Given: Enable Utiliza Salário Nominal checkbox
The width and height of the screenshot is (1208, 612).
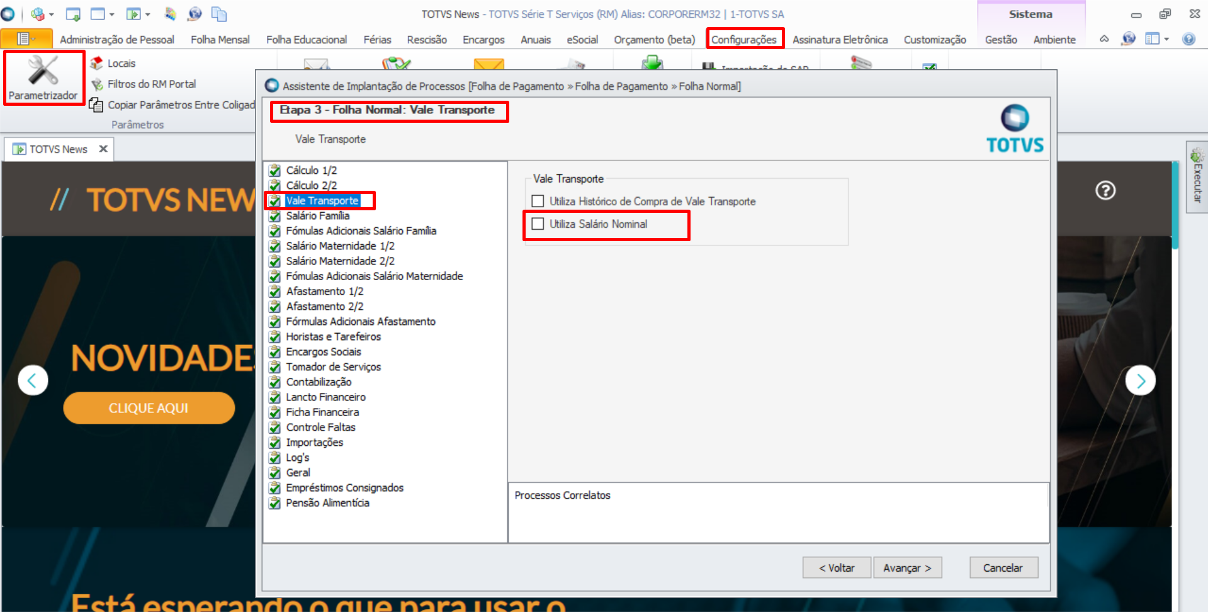Looking at the screenshot, I should [x=538, y=224].
